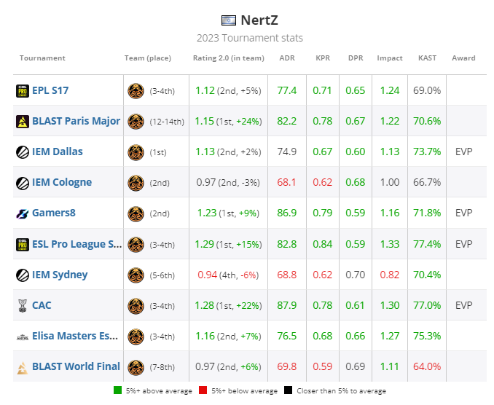
Task: Click the ADR column header
Action: (287, 58)
